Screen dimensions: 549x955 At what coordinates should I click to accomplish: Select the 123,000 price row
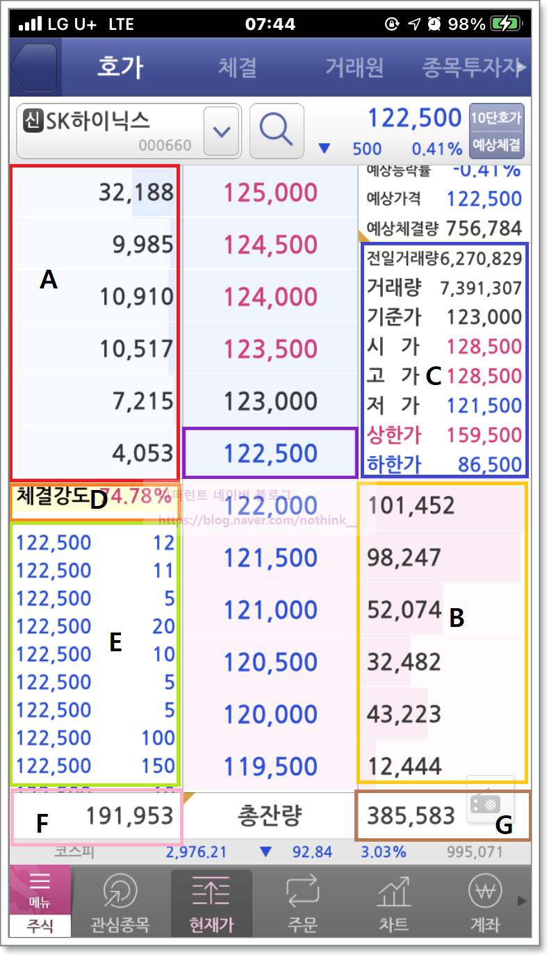coord(269,401)
